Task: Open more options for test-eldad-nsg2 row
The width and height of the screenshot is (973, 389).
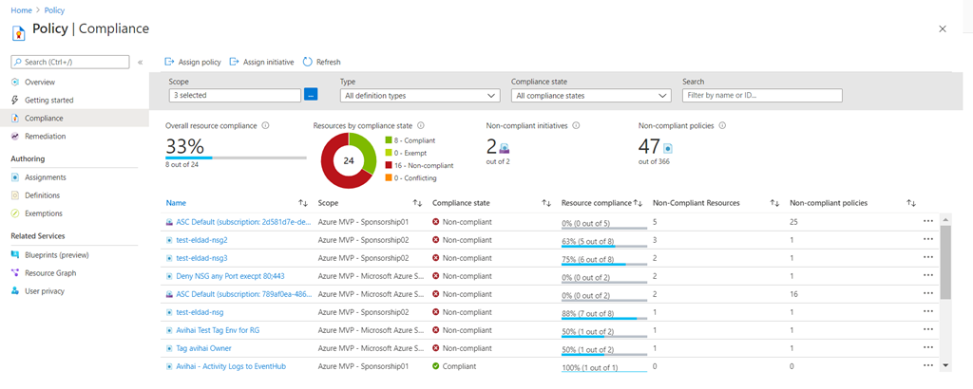Action: click(x=927, y=240)
